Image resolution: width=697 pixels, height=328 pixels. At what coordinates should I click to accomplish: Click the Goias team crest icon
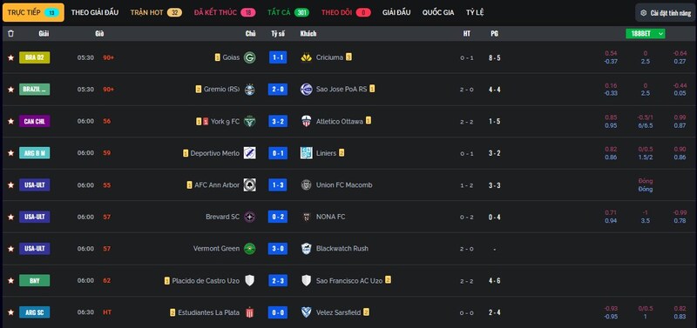coord(250,57)
